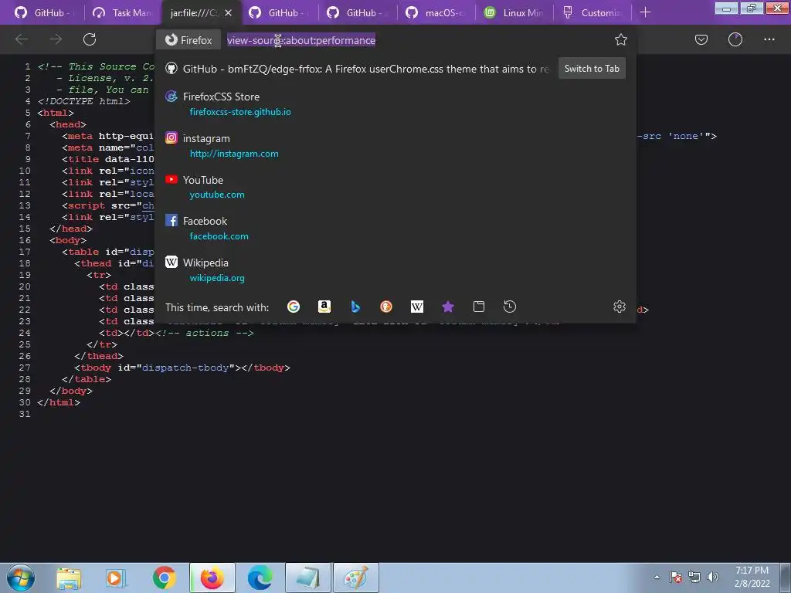Click Switch to Tab button

pyautogui.click(x=592, y=69)
